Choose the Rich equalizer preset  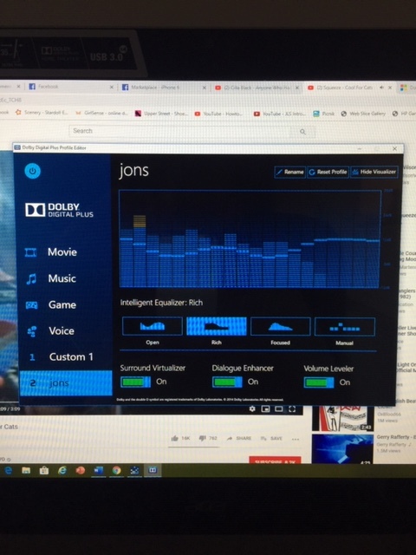(x=216, y=326)
